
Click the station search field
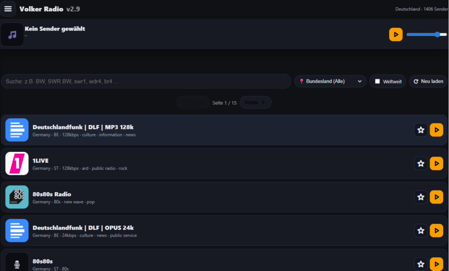point(146,81)
